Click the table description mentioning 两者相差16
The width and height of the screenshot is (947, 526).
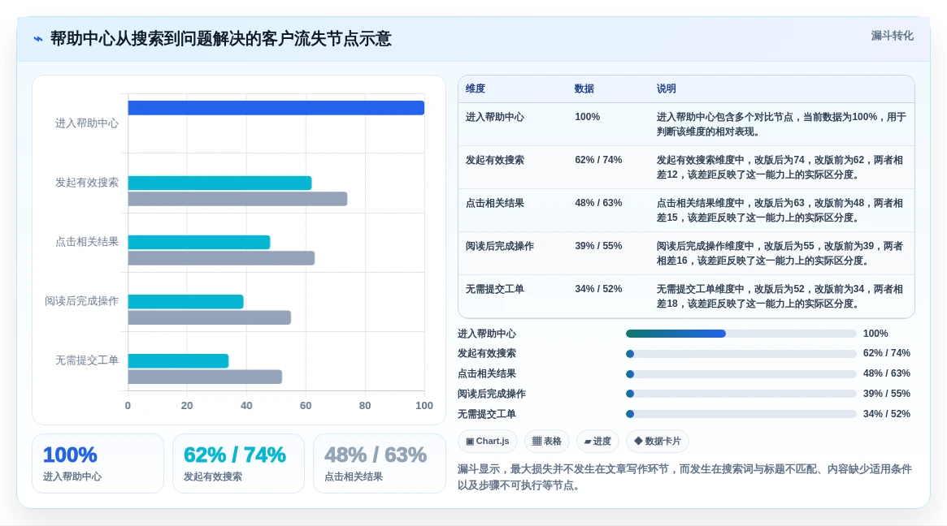[x=780, y=253]
